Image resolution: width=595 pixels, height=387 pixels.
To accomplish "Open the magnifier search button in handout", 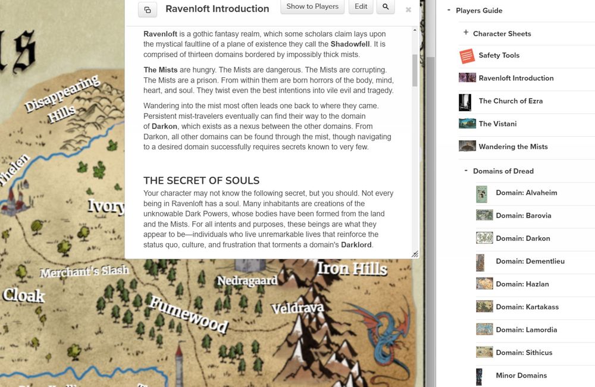I will 386,7.
